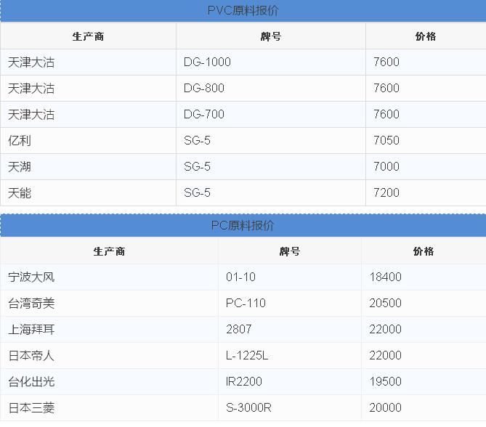The image size is (486, 427).
Task: Click the 价格 header in PC table
Action: [x=424, y=251]
